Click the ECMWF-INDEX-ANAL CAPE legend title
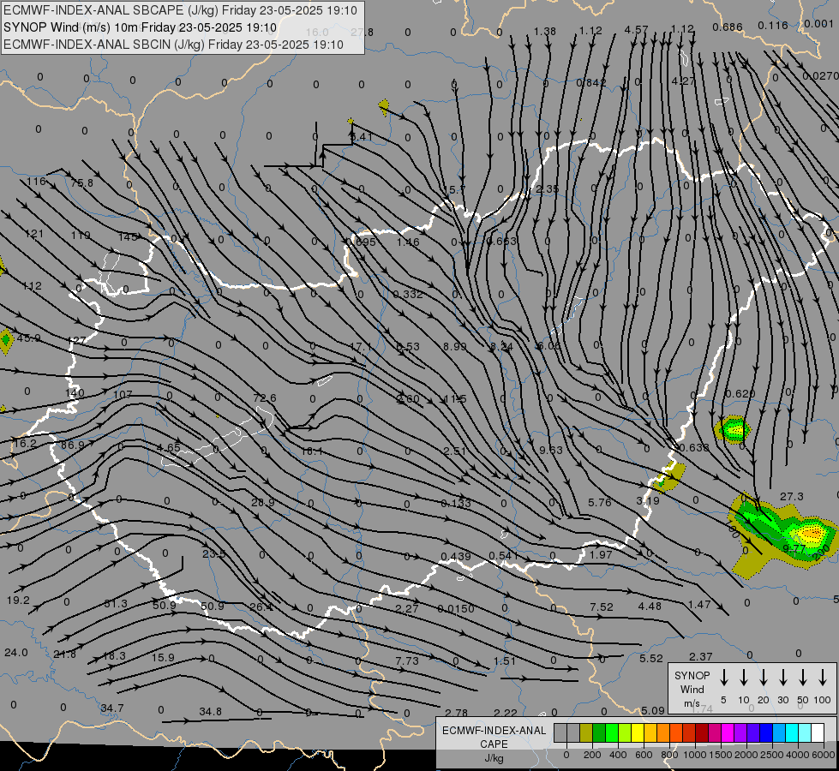This screenshot has width=839, height=771. pyautogui.click(x=494, y=744)
